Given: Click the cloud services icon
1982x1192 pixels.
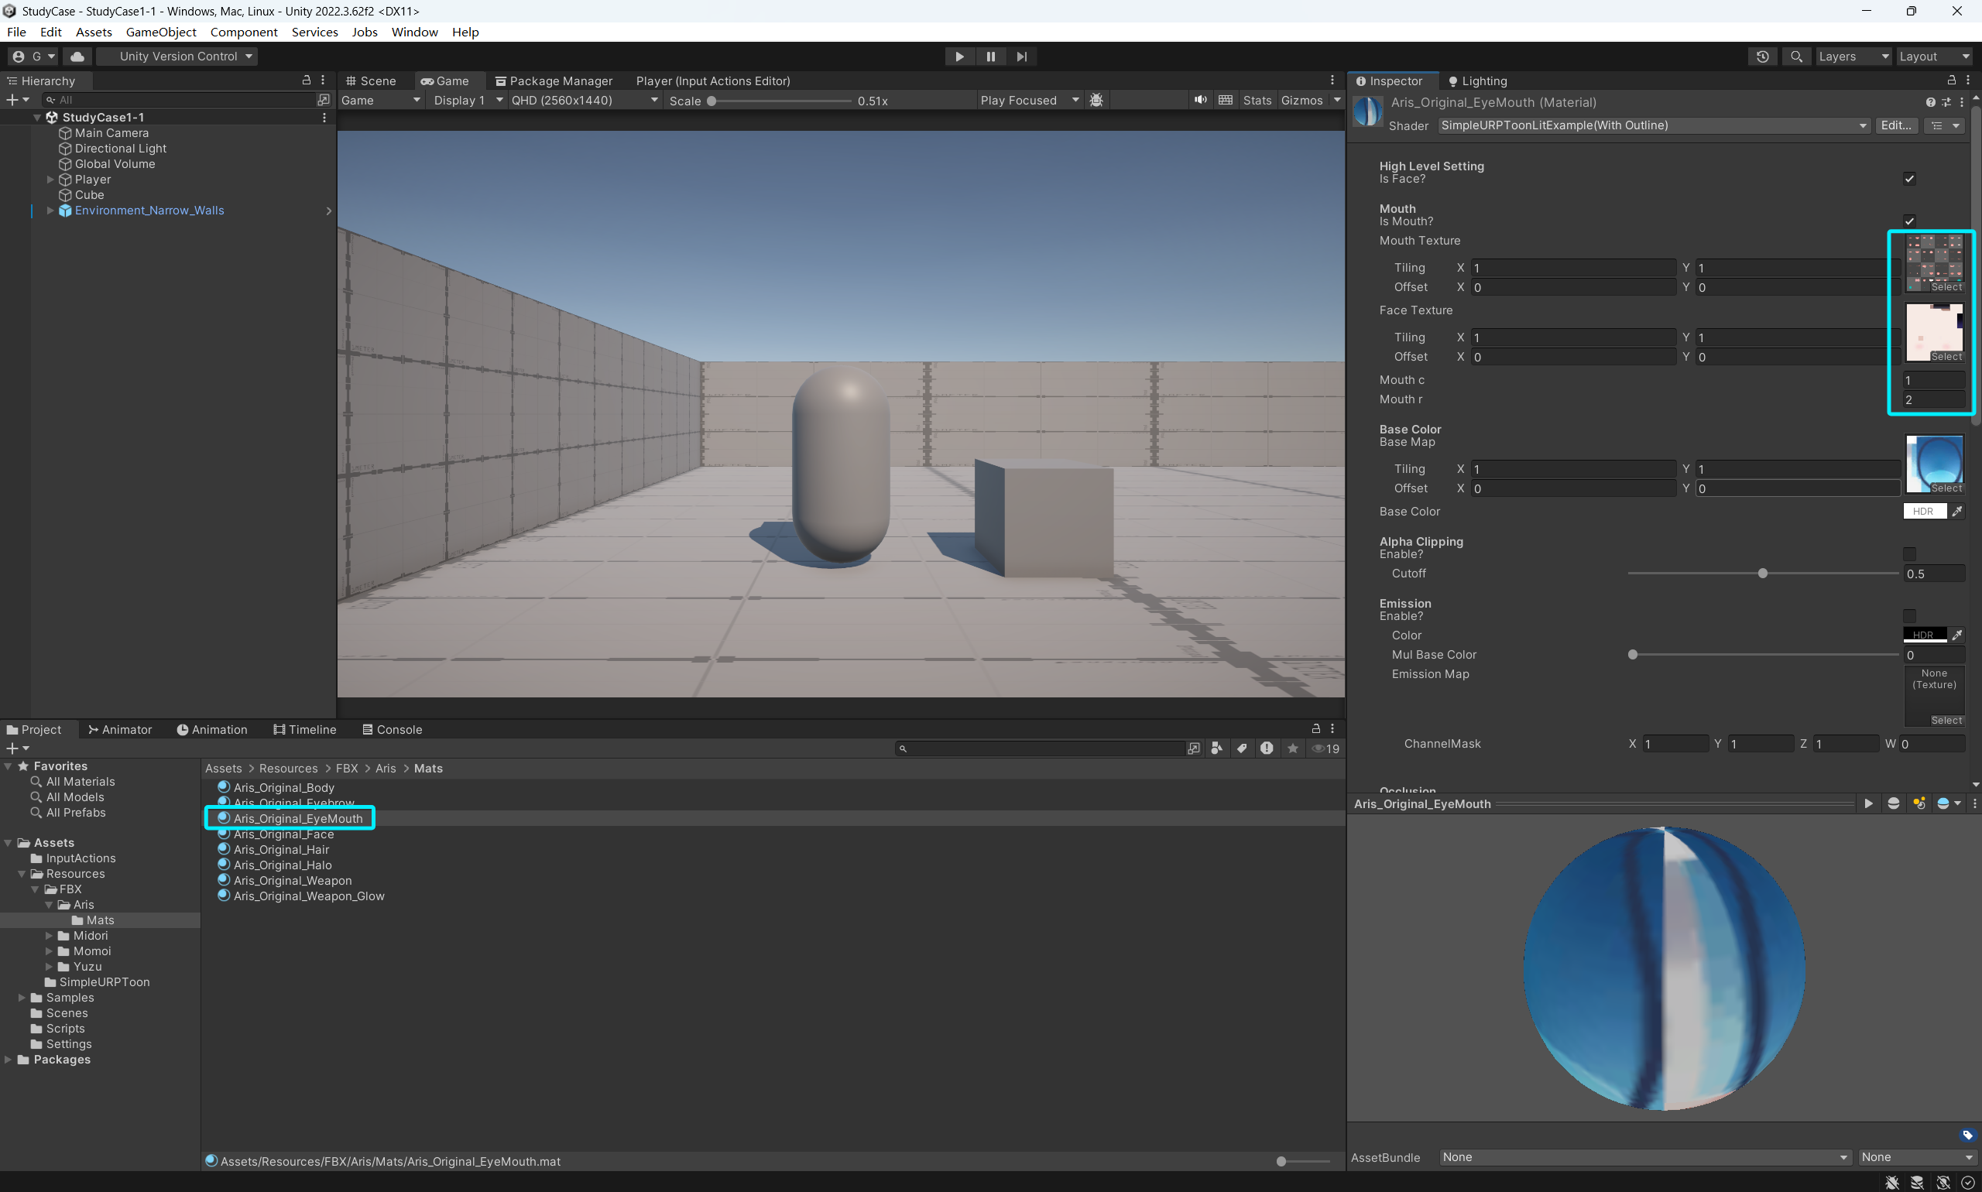Looking at the screenshot, I should tap(77, 57).
